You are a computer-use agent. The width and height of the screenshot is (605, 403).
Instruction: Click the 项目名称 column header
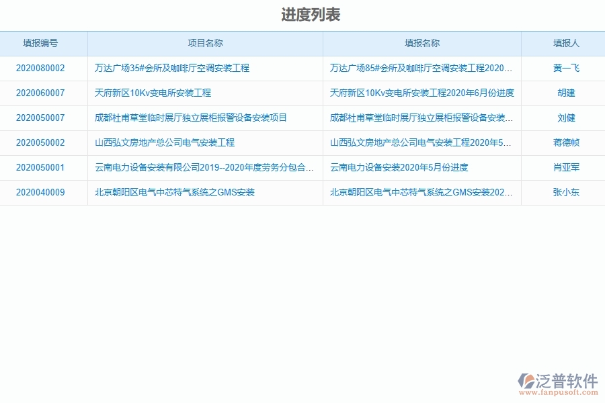(x=204, y=42)
